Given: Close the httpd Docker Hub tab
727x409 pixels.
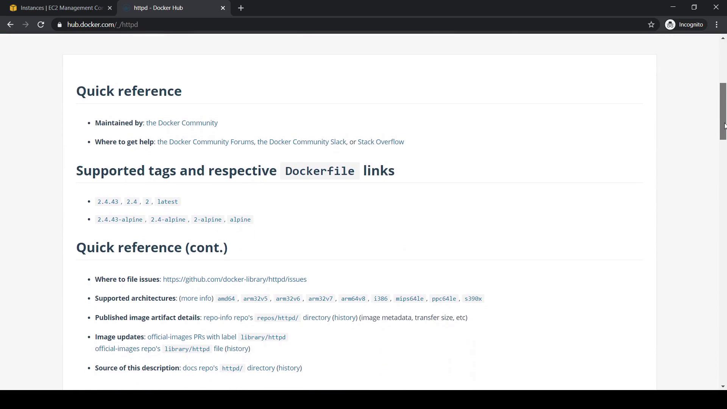Looking at the screenshot, I should (x=223, y=8).
